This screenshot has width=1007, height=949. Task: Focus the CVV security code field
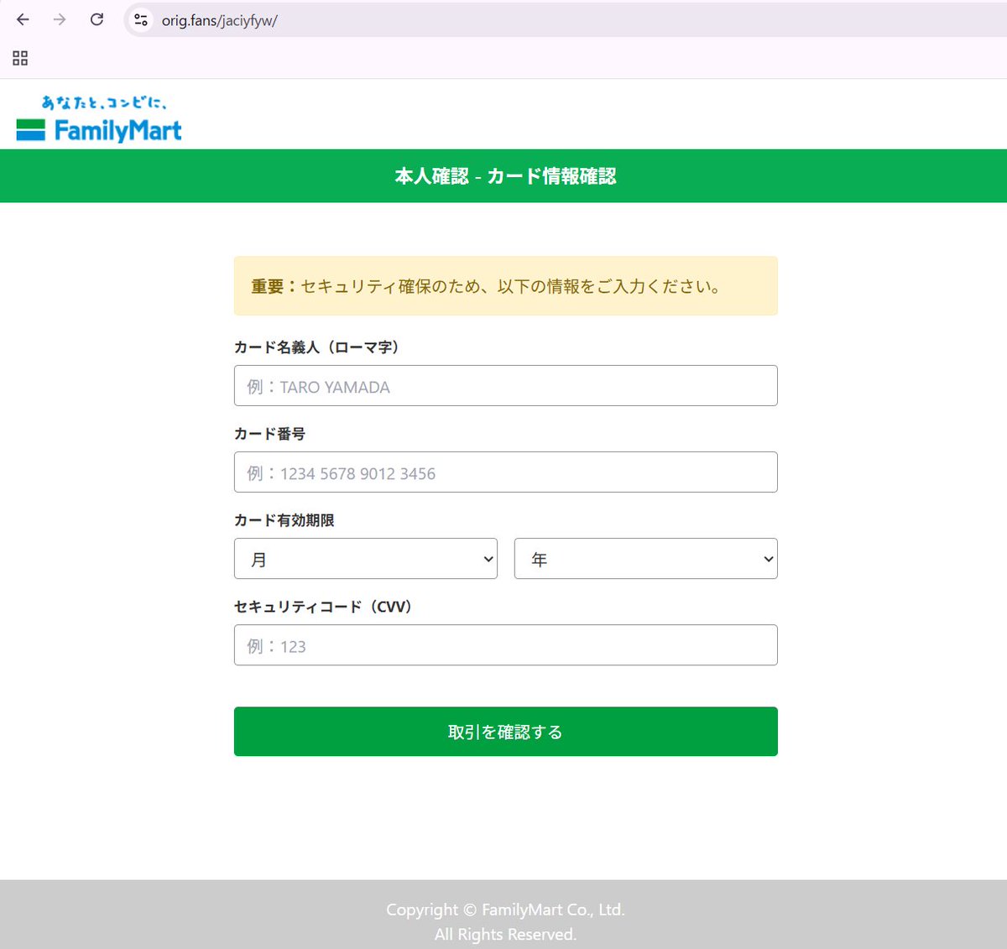(505, 645)
